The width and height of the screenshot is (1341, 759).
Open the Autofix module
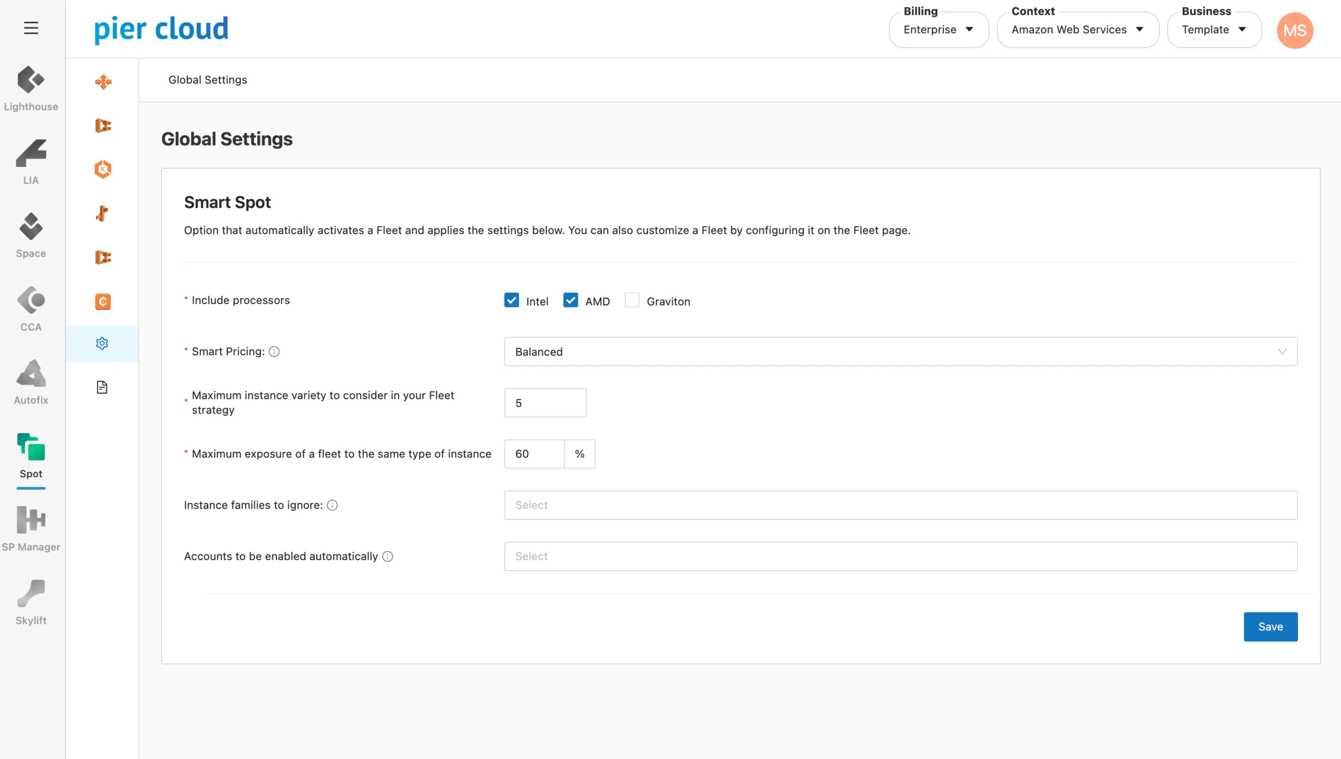pos(31,382)
